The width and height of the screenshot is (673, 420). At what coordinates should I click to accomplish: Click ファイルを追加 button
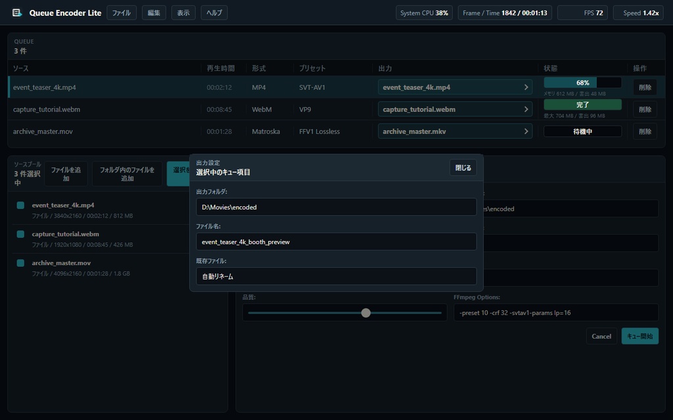66,173
